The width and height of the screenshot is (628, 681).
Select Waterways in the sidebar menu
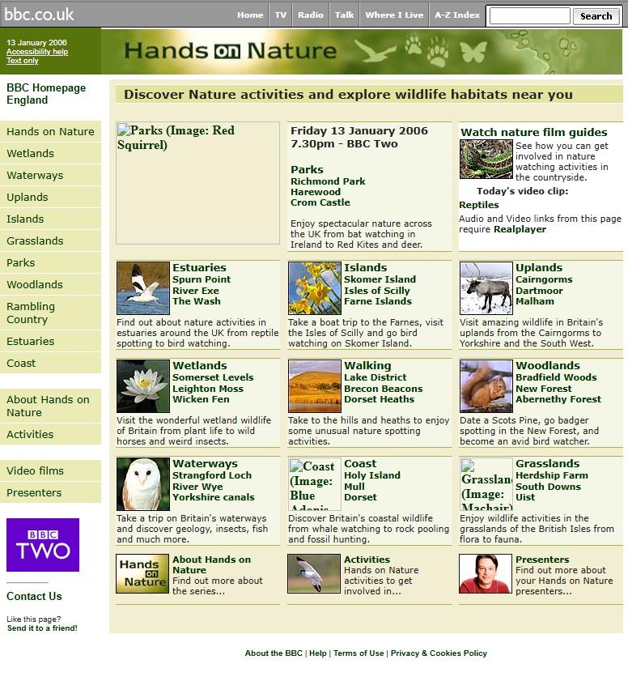(x=50, y=176)
